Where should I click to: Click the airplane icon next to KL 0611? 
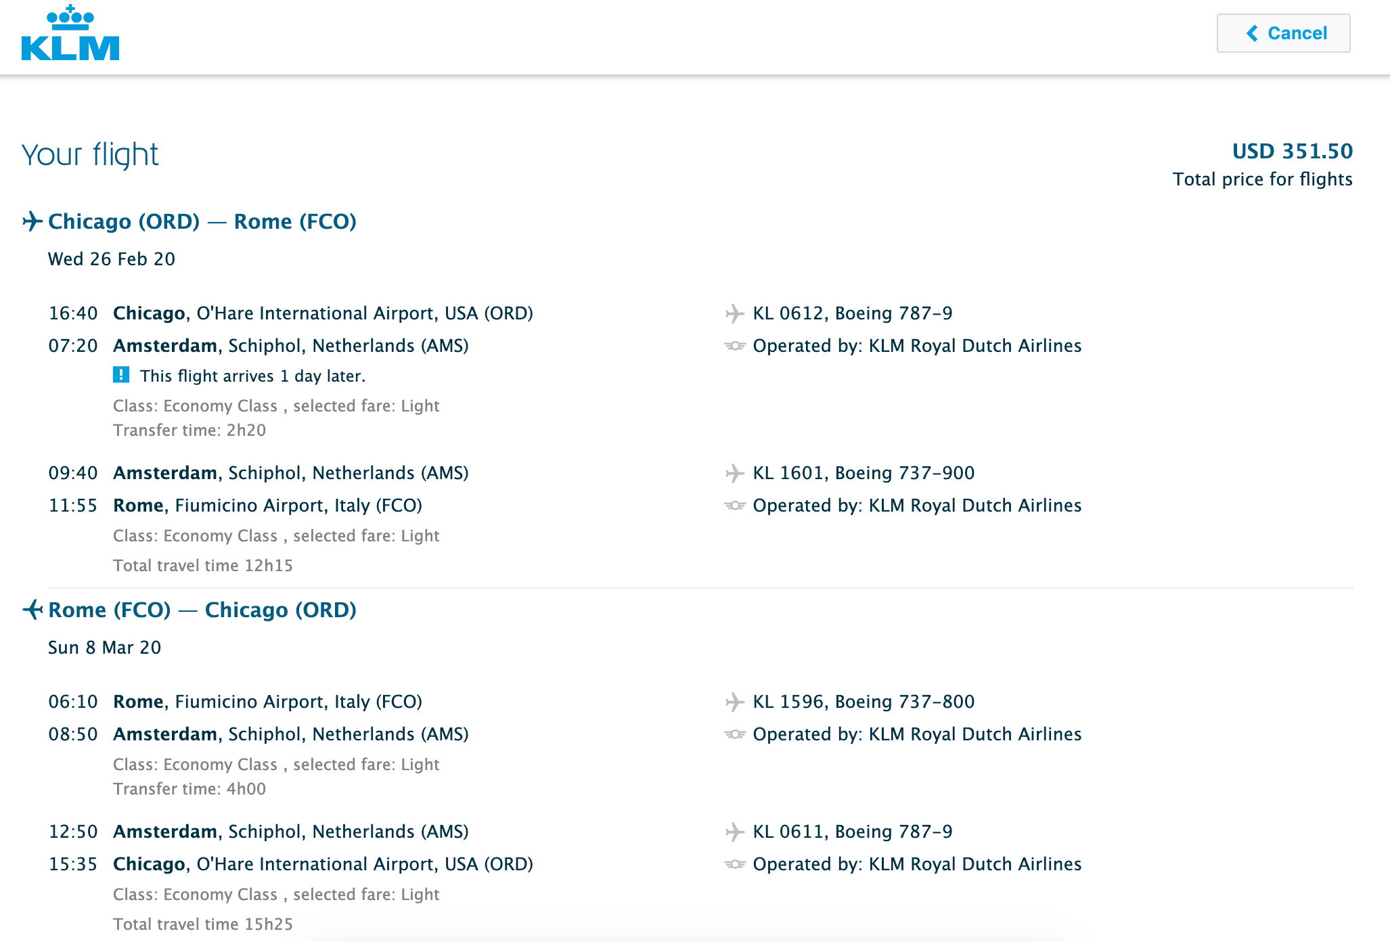point(734,832)
